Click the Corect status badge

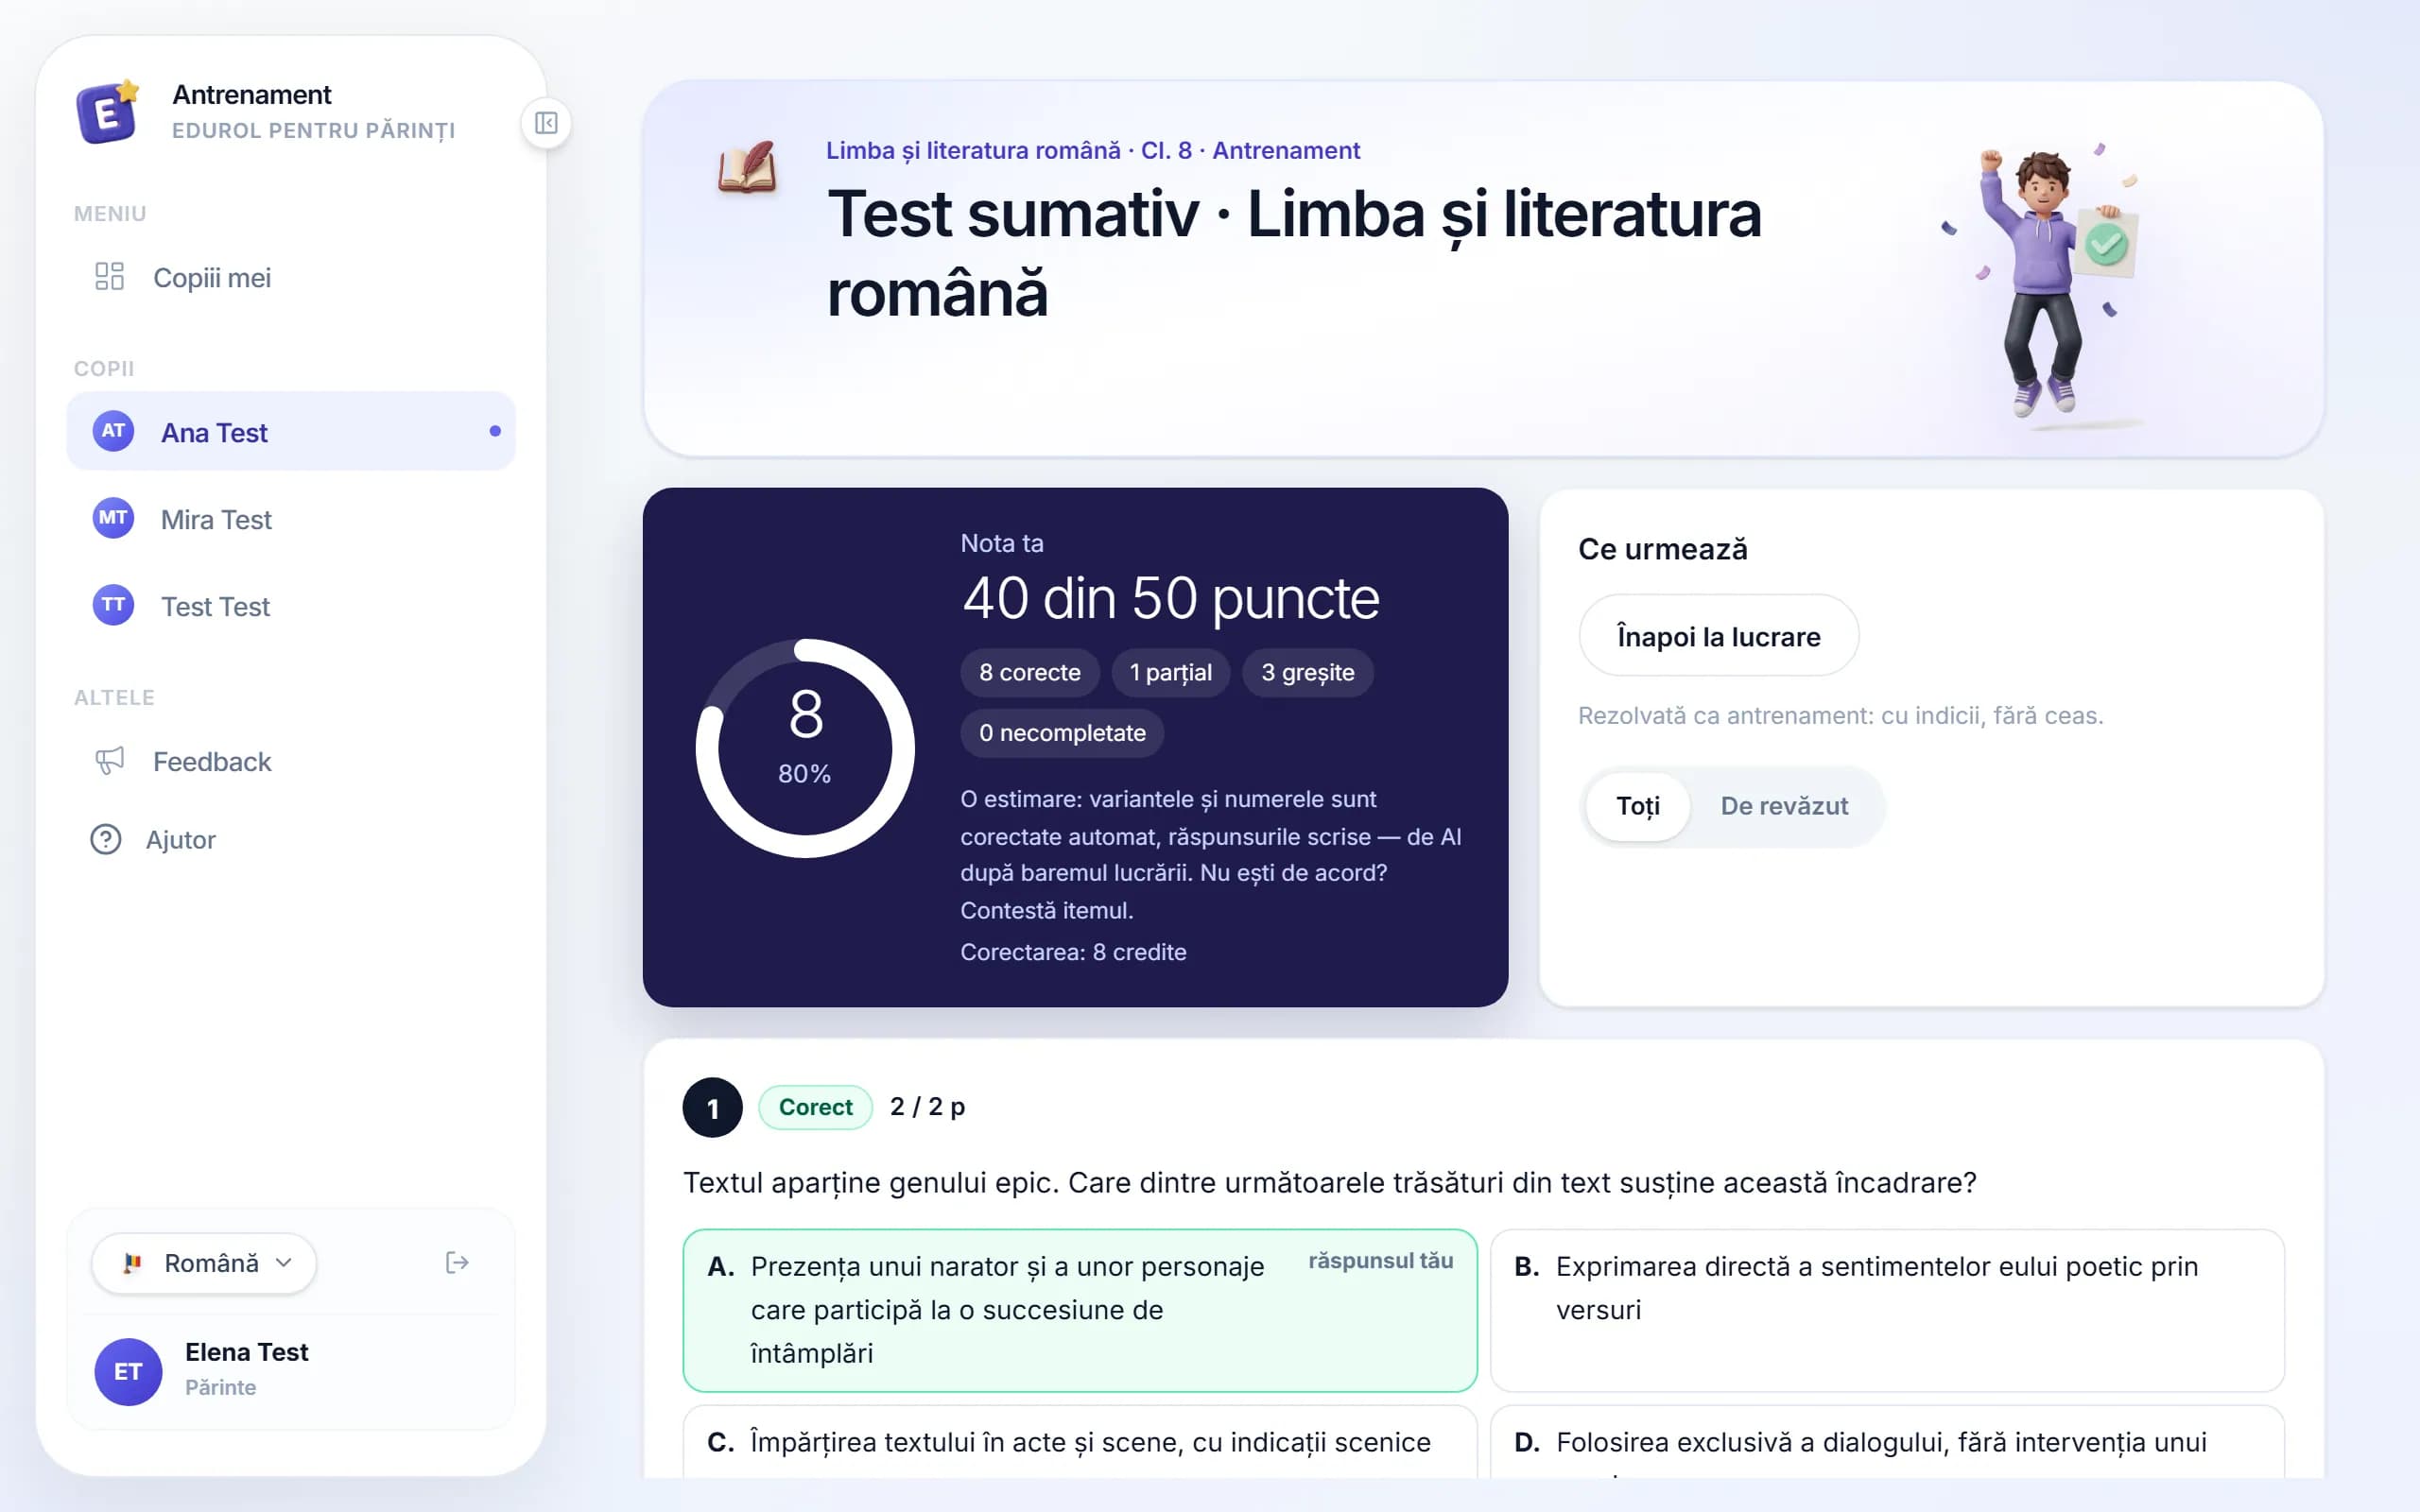click(x=815, y=1107)
